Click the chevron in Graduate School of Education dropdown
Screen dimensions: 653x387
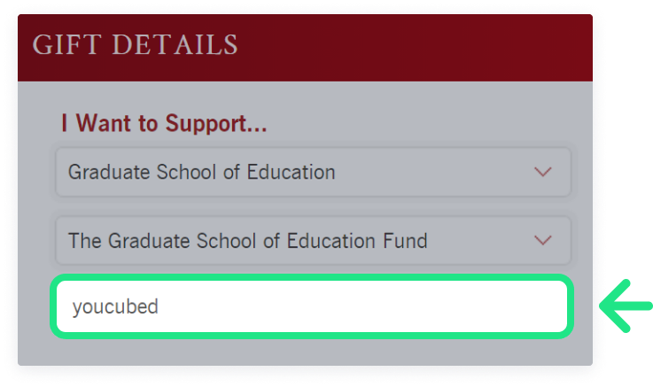542,172
